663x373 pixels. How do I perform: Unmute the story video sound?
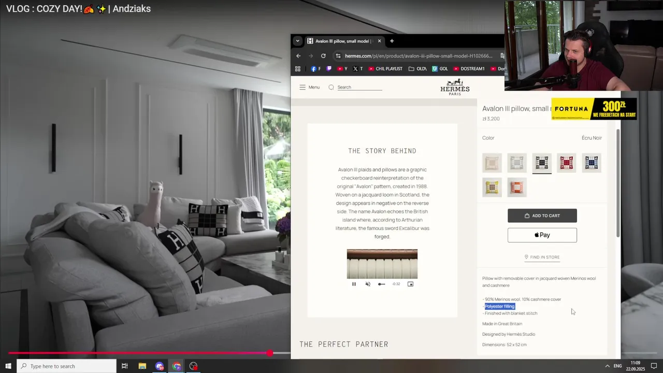(x=368, y=284)
